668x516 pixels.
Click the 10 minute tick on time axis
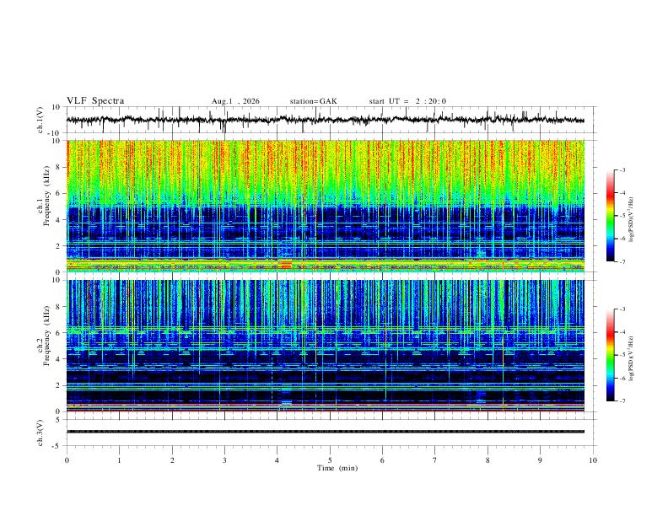(593, 460)
